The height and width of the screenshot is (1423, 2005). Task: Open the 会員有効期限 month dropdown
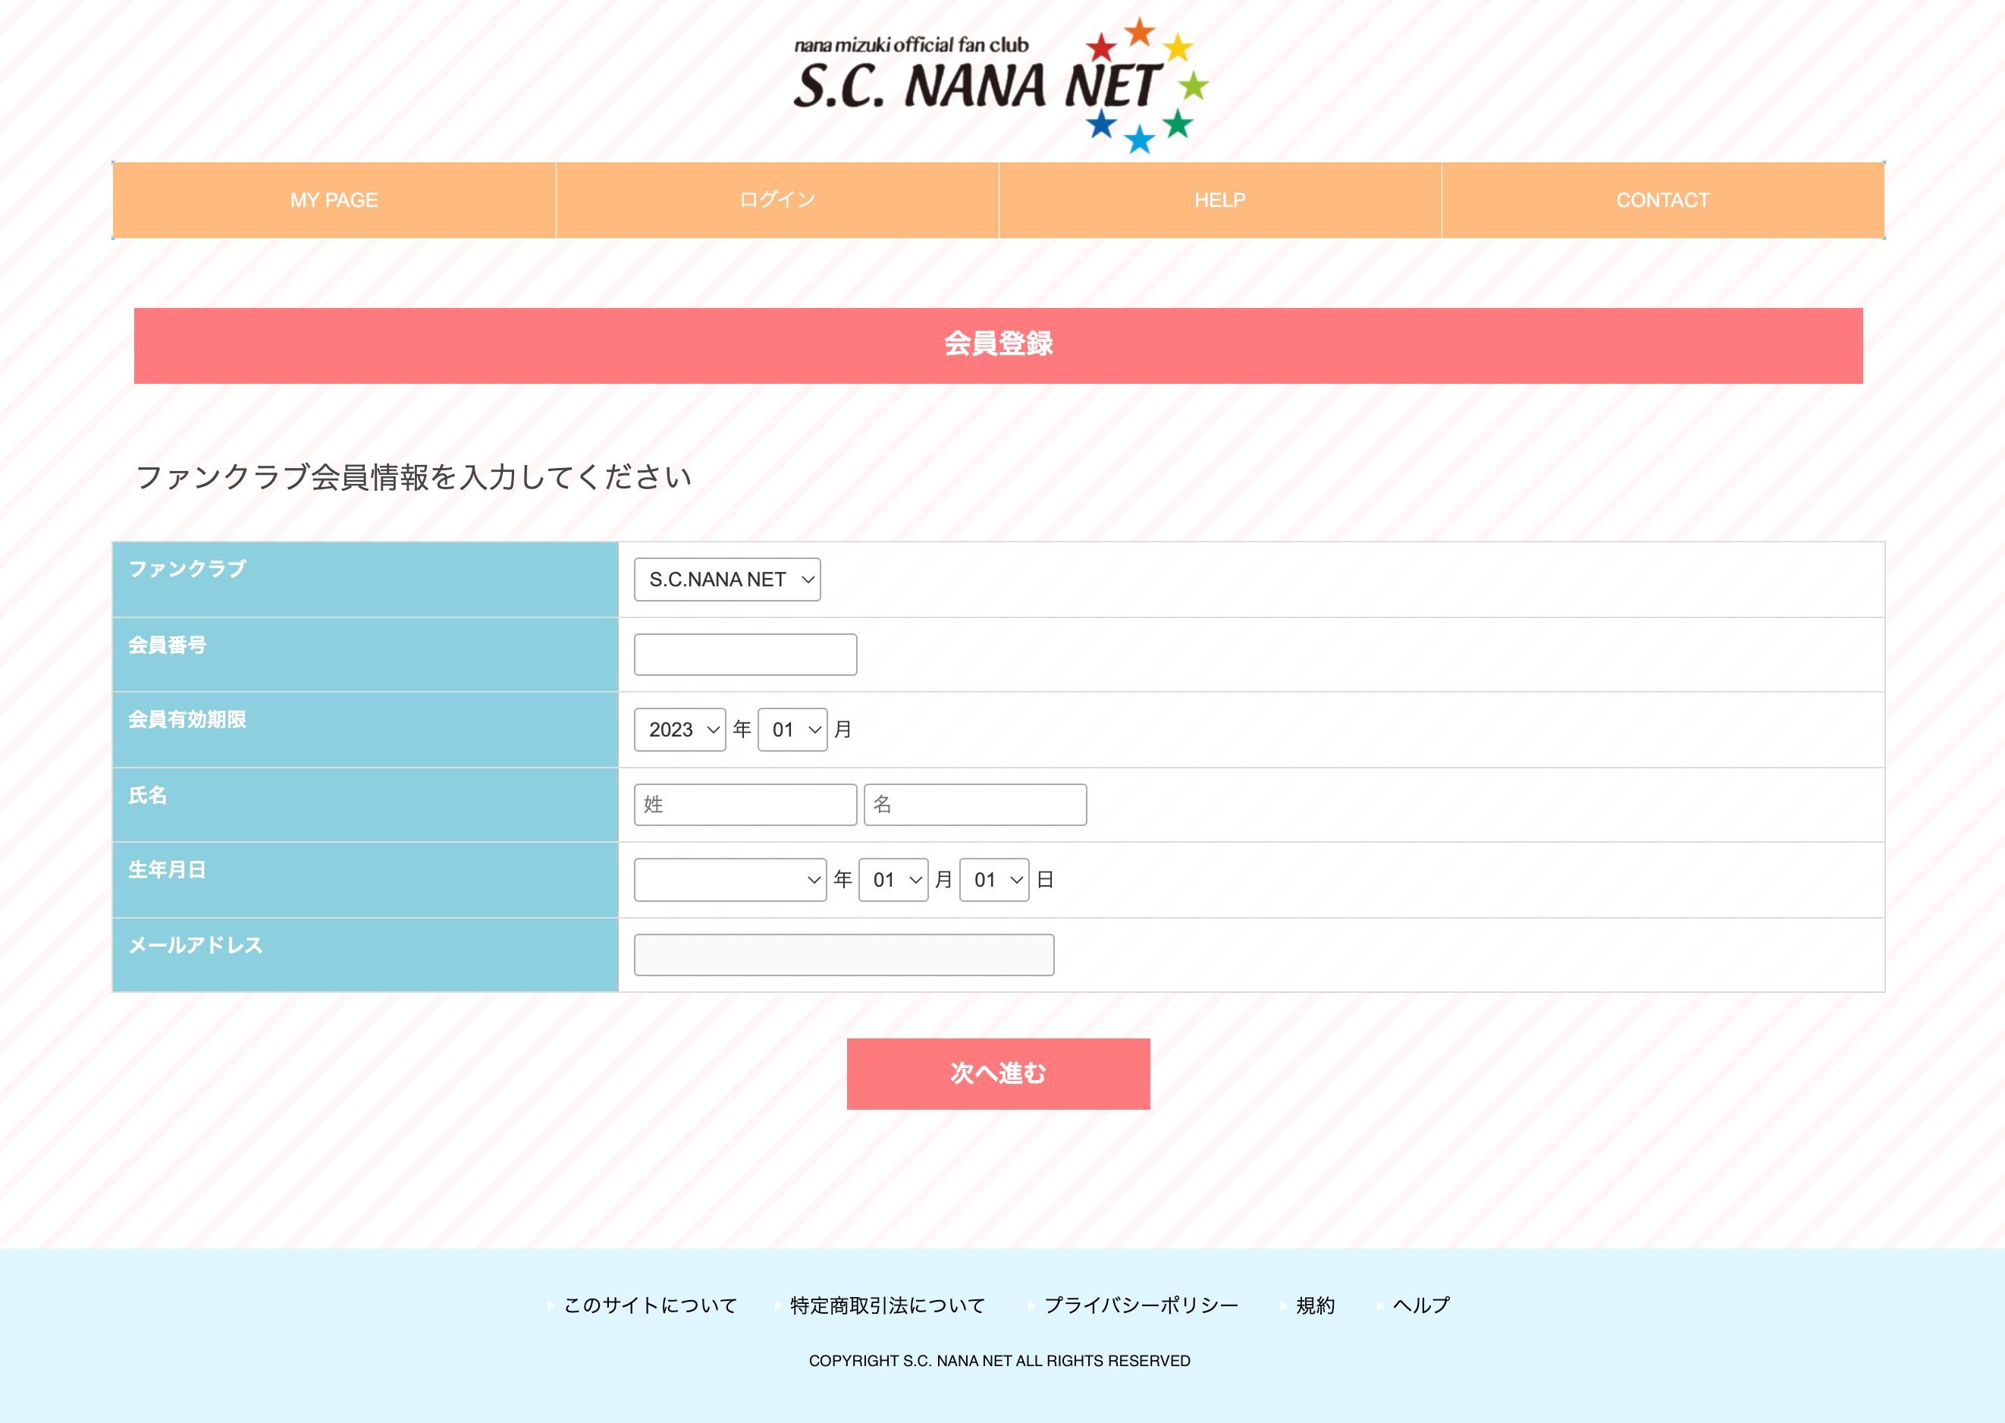791,729
